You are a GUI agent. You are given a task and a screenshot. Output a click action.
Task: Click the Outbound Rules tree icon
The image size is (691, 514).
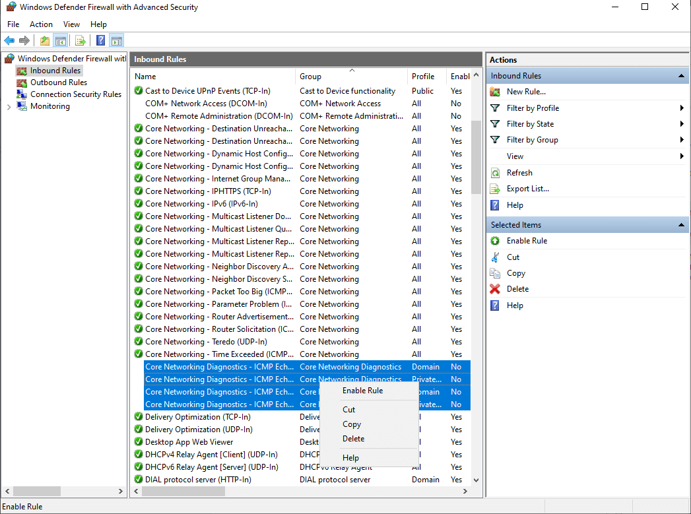pyautogui.click(x=22, y=82)
